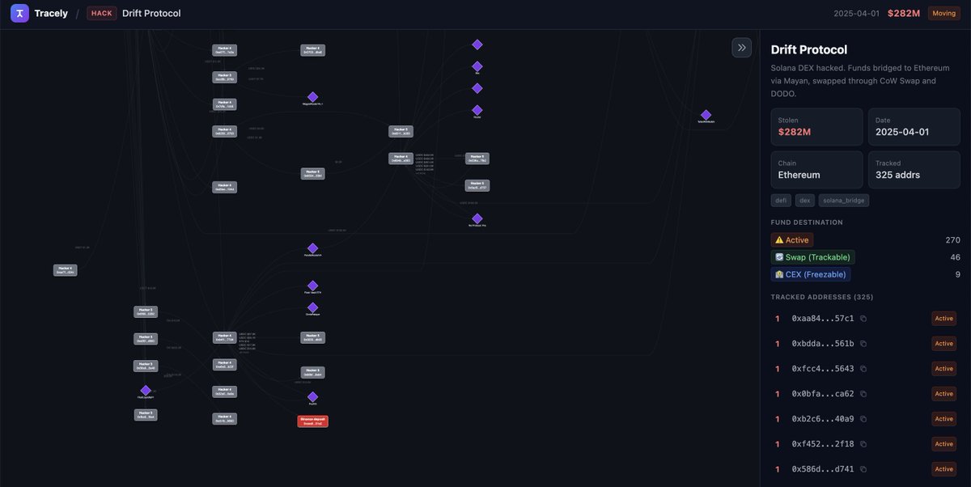
Task: Open tracked address 0xb2c6...40a9
Action: pos(822,419)
